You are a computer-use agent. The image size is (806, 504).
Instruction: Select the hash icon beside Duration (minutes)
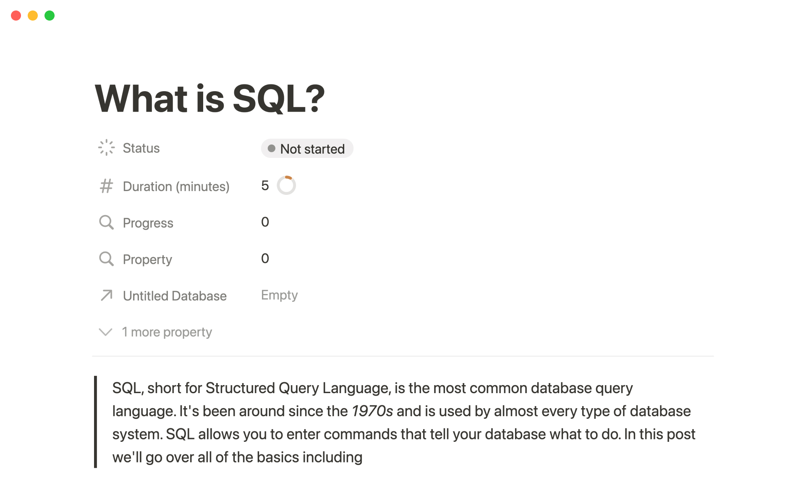[106, 186]
